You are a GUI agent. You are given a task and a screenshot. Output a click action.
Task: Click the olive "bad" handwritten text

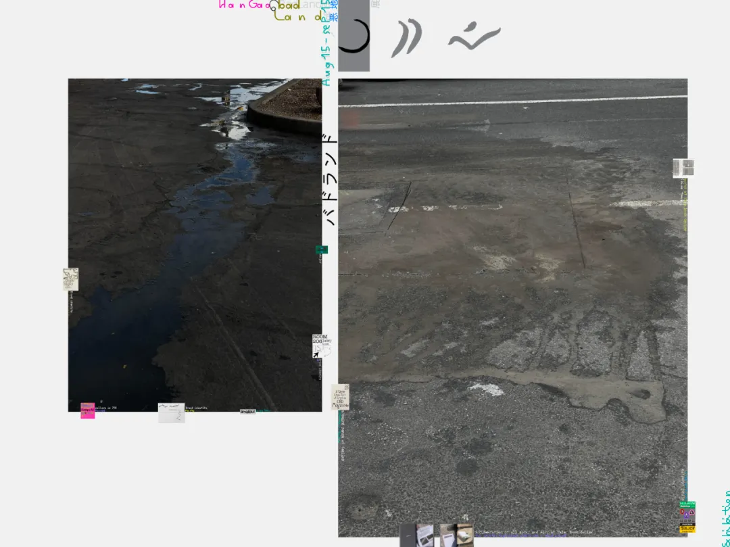[x=289, y=5]
